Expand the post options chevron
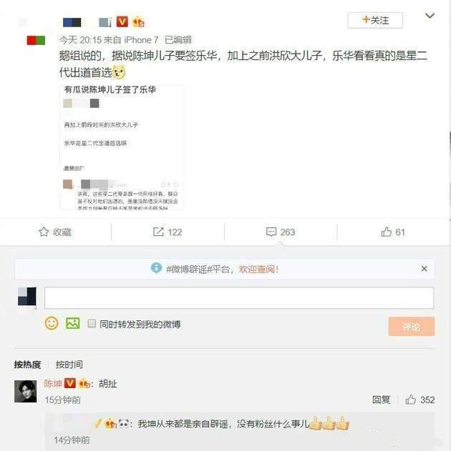The height and width of the screenshot is (451, 451). pos(430,16)
